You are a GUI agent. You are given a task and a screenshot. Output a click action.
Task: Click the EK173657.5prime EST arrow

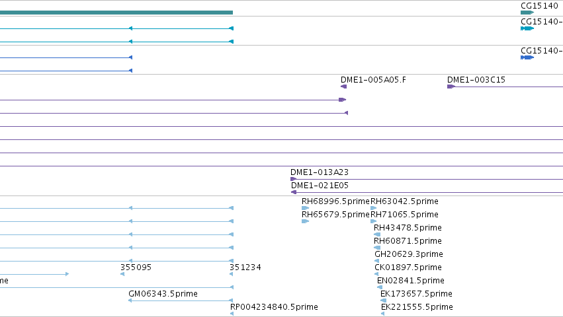384,300
